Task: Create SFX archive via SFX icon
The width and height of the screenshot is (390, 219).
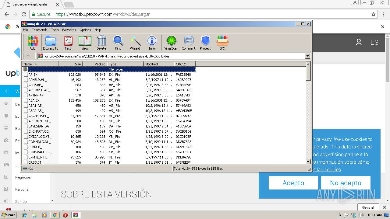Action: point(222,43)
